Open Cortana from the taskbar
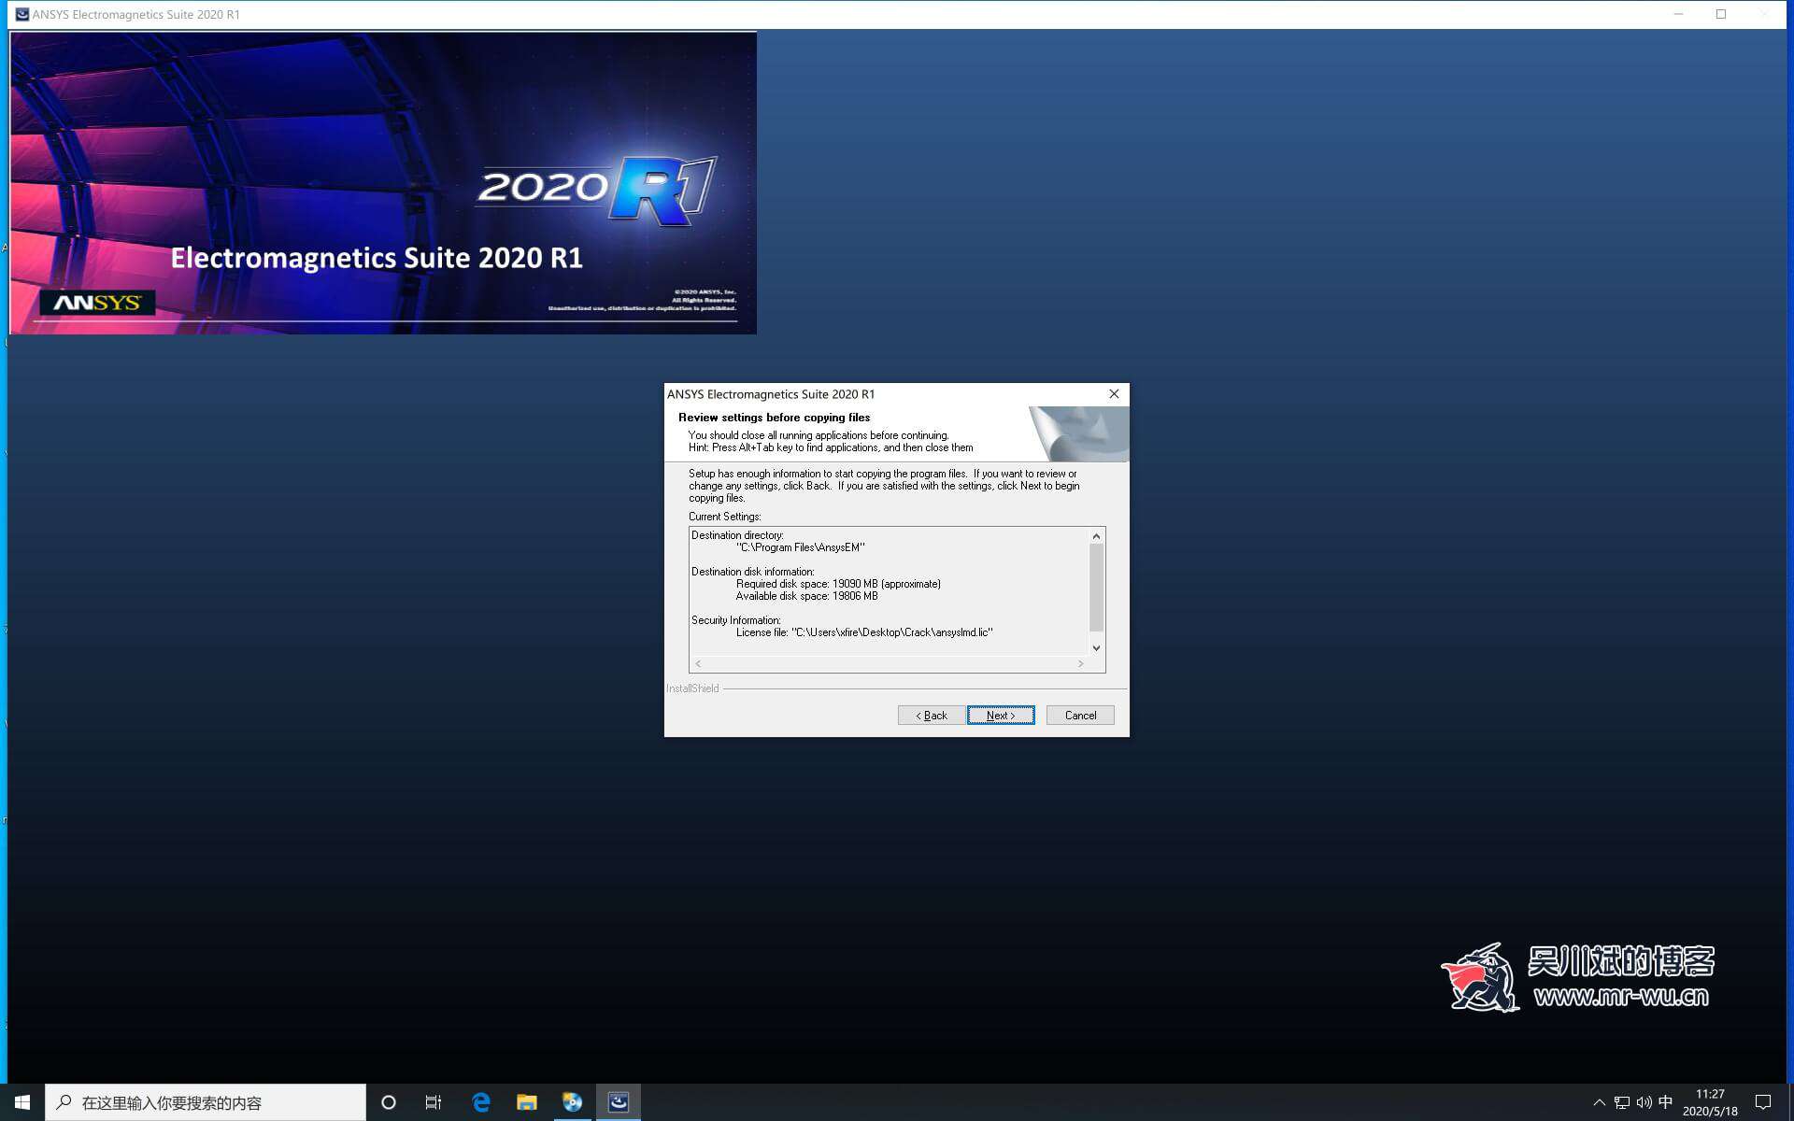 pos(389,1102)
